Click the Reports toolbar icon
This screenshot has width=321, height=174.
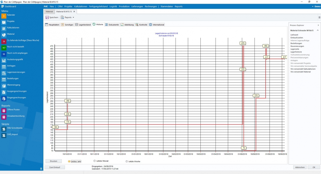click(x=62, y=17)
